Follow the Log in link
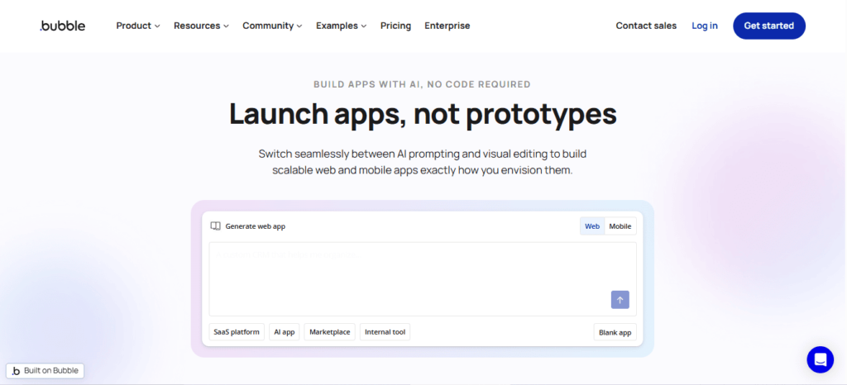Image resolution: width=847 pixels, height=385 pixels. [704, 26]
